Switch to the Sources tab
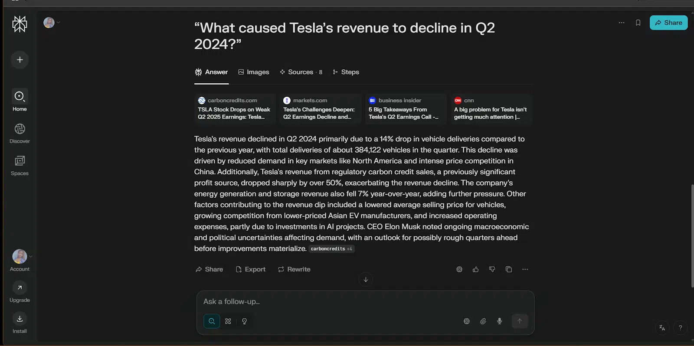This screenshot has height=346, width=694. click(x=301, y=72)
